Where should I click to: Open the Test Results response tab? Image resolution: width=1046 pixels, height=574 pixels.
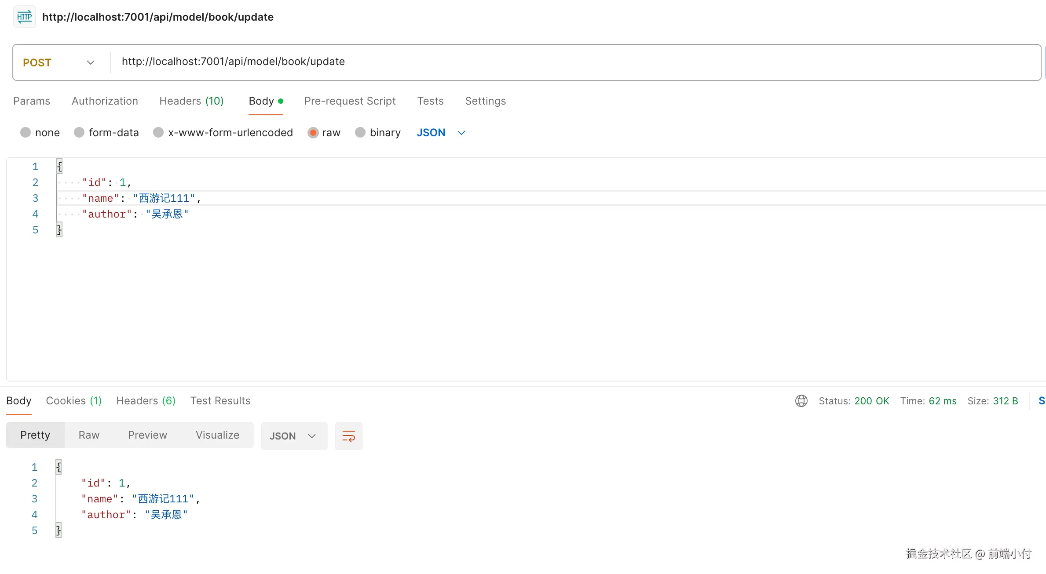tap(220, 401)
